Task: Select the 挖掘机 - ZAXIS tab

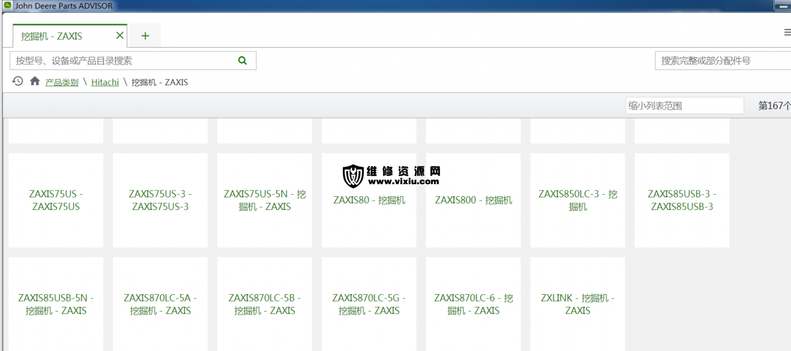Action: click(70, 36)
